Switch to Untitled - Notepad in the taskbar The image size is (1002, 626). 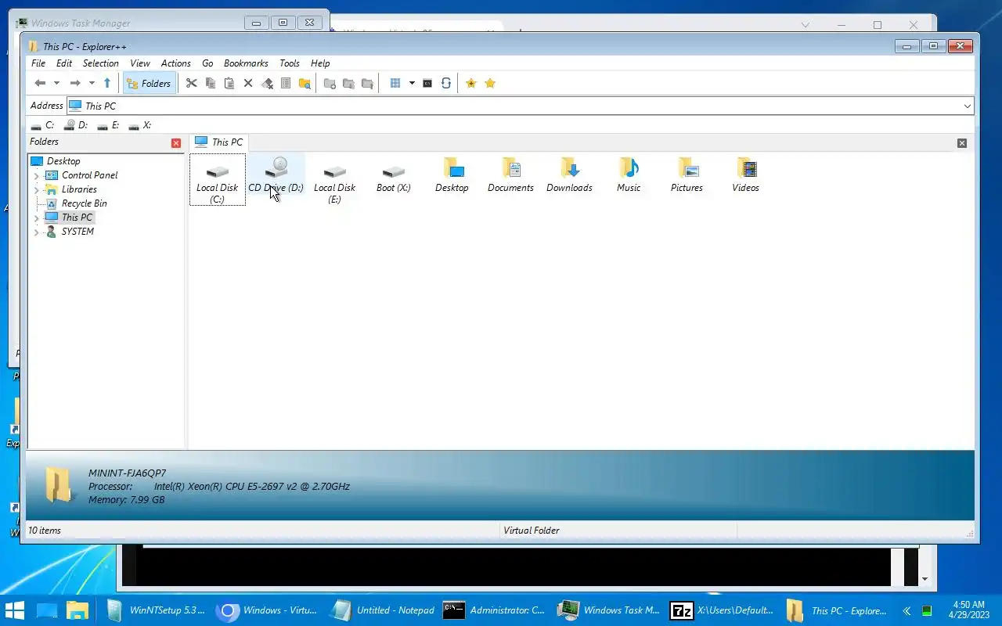pos(383,610)
